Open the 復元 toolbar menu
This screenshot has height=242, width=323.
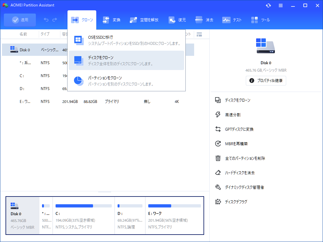[x=177, y=20]
